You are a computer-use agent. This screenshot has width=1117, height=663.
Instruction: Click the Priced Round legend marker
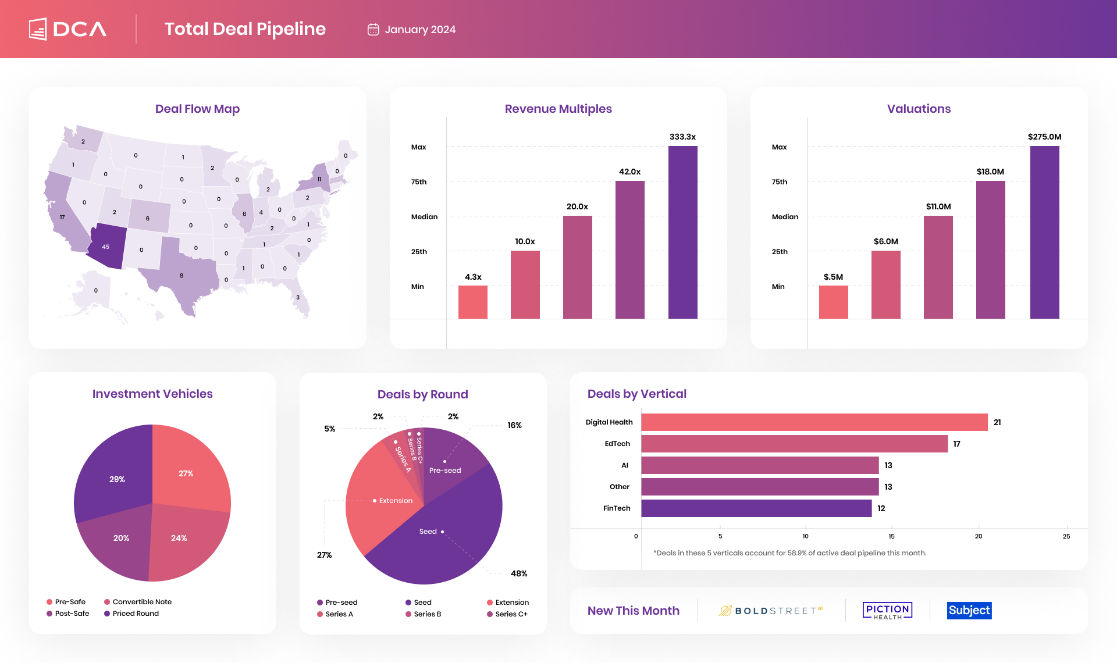click(x=107, y=614)
